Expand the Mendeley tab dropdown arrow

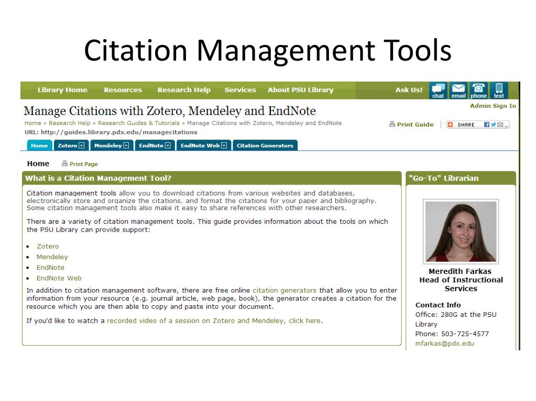pos(126,145)
